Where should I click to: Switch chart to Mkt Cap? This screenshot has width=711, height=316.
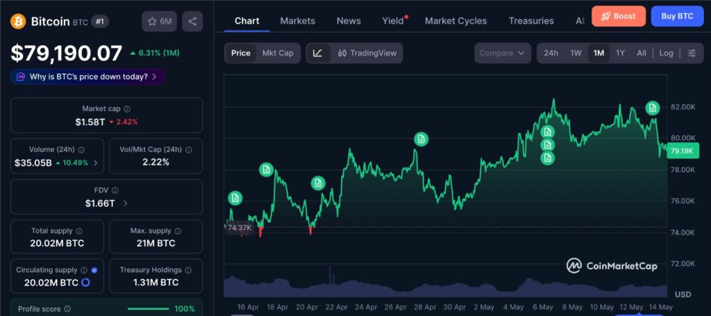[278, 53]
